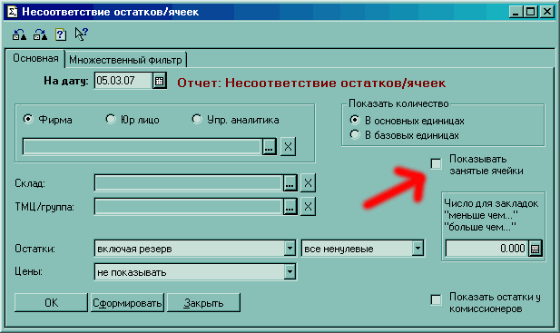
Task: Click the Склад input field
Action: (x=189, y=183)
